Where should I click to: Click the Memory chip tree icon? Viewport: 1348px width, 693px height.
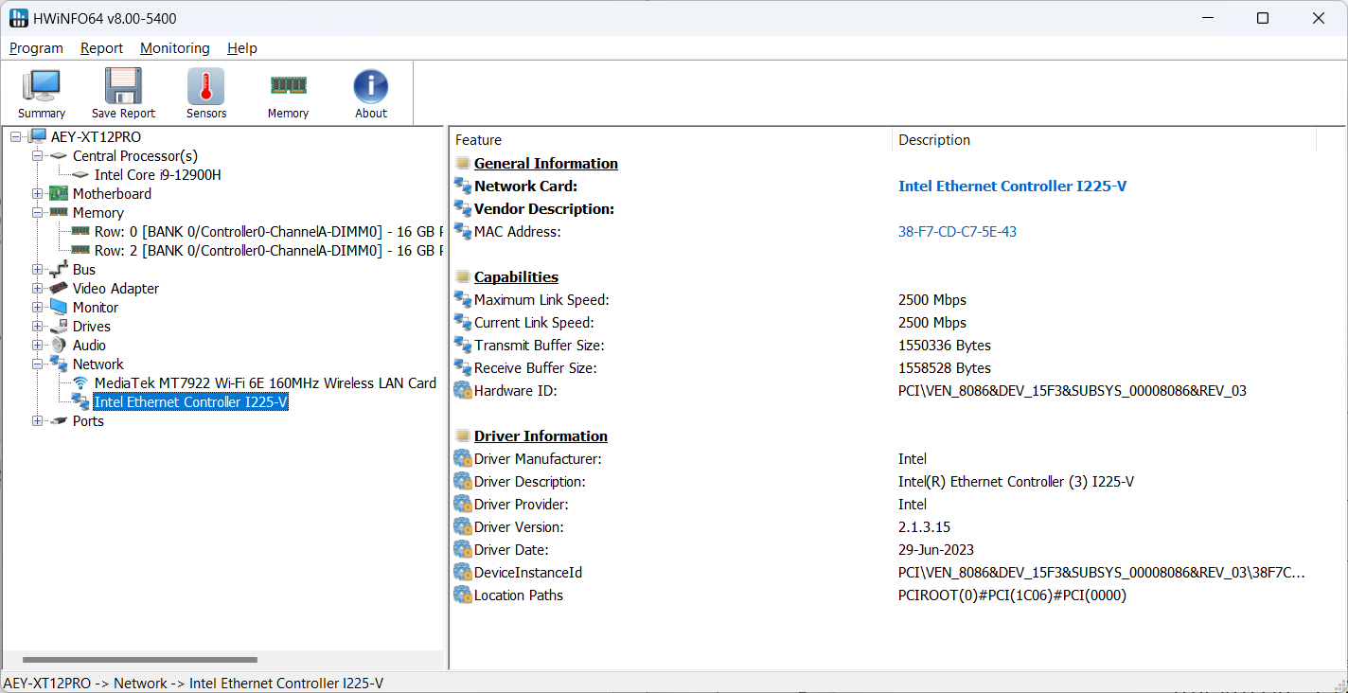pyautogui.click(x=59, y=213)
